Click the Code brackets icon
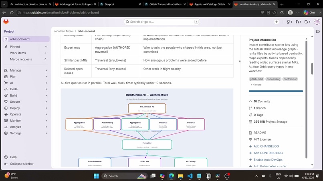The image size is (323, 181). [x=6, y=89]
